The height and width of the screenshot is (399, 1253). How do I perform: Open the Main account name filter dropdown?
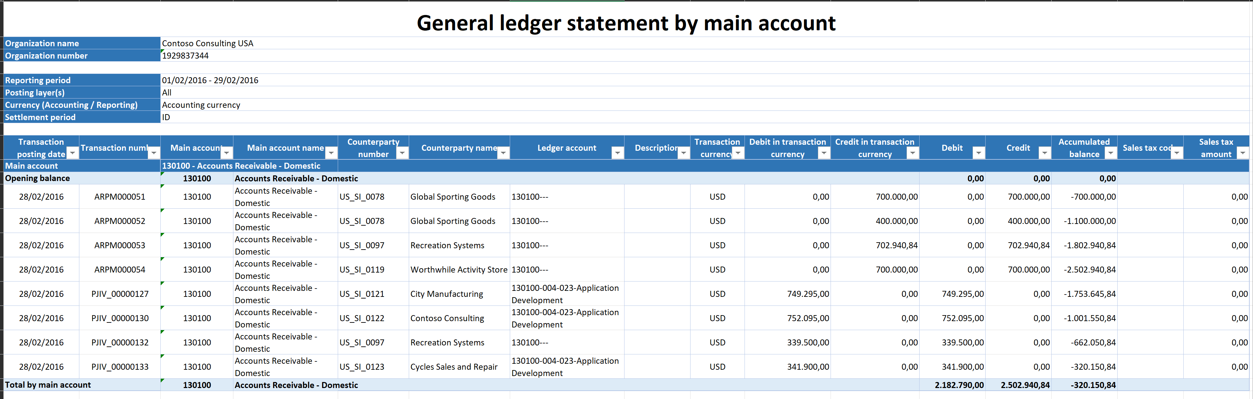[331, 153]
